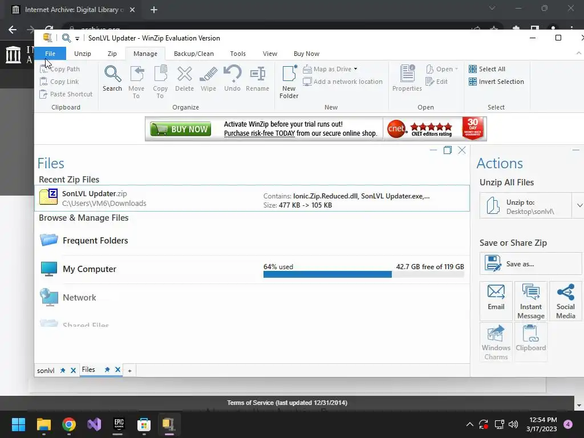
Task: Minimize the Actions pane
Action: point(576,150)
